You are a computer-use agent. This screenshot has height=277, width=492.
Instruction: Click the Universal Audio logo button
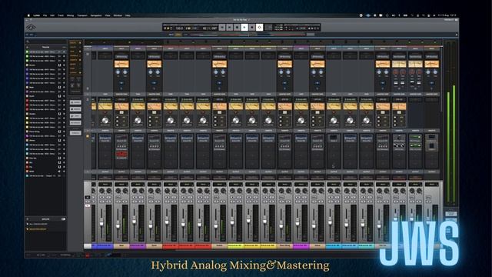coord(31,28)
